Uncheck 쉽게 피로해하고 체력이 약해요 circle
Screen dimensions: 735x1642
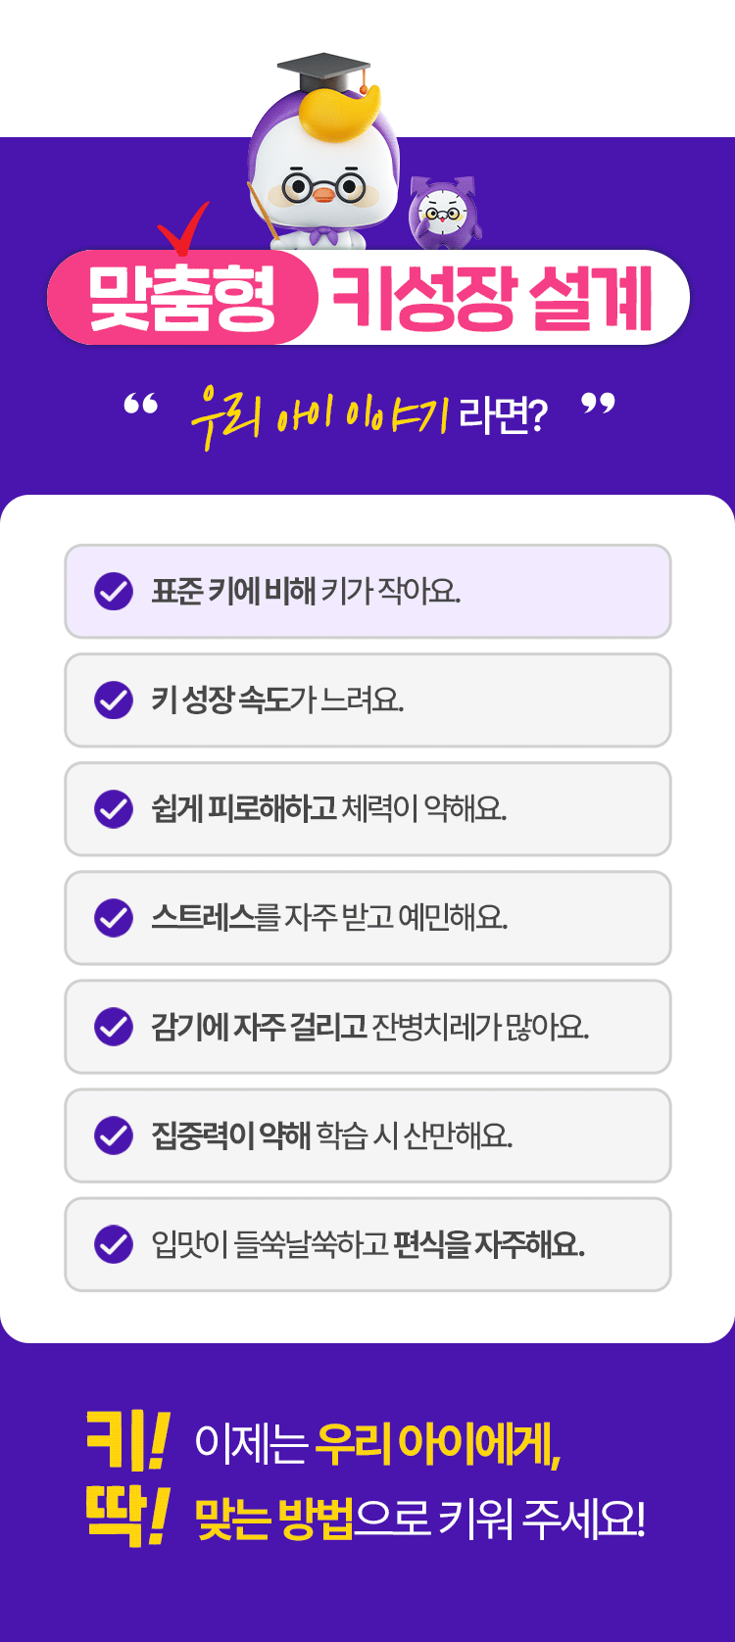114,809
